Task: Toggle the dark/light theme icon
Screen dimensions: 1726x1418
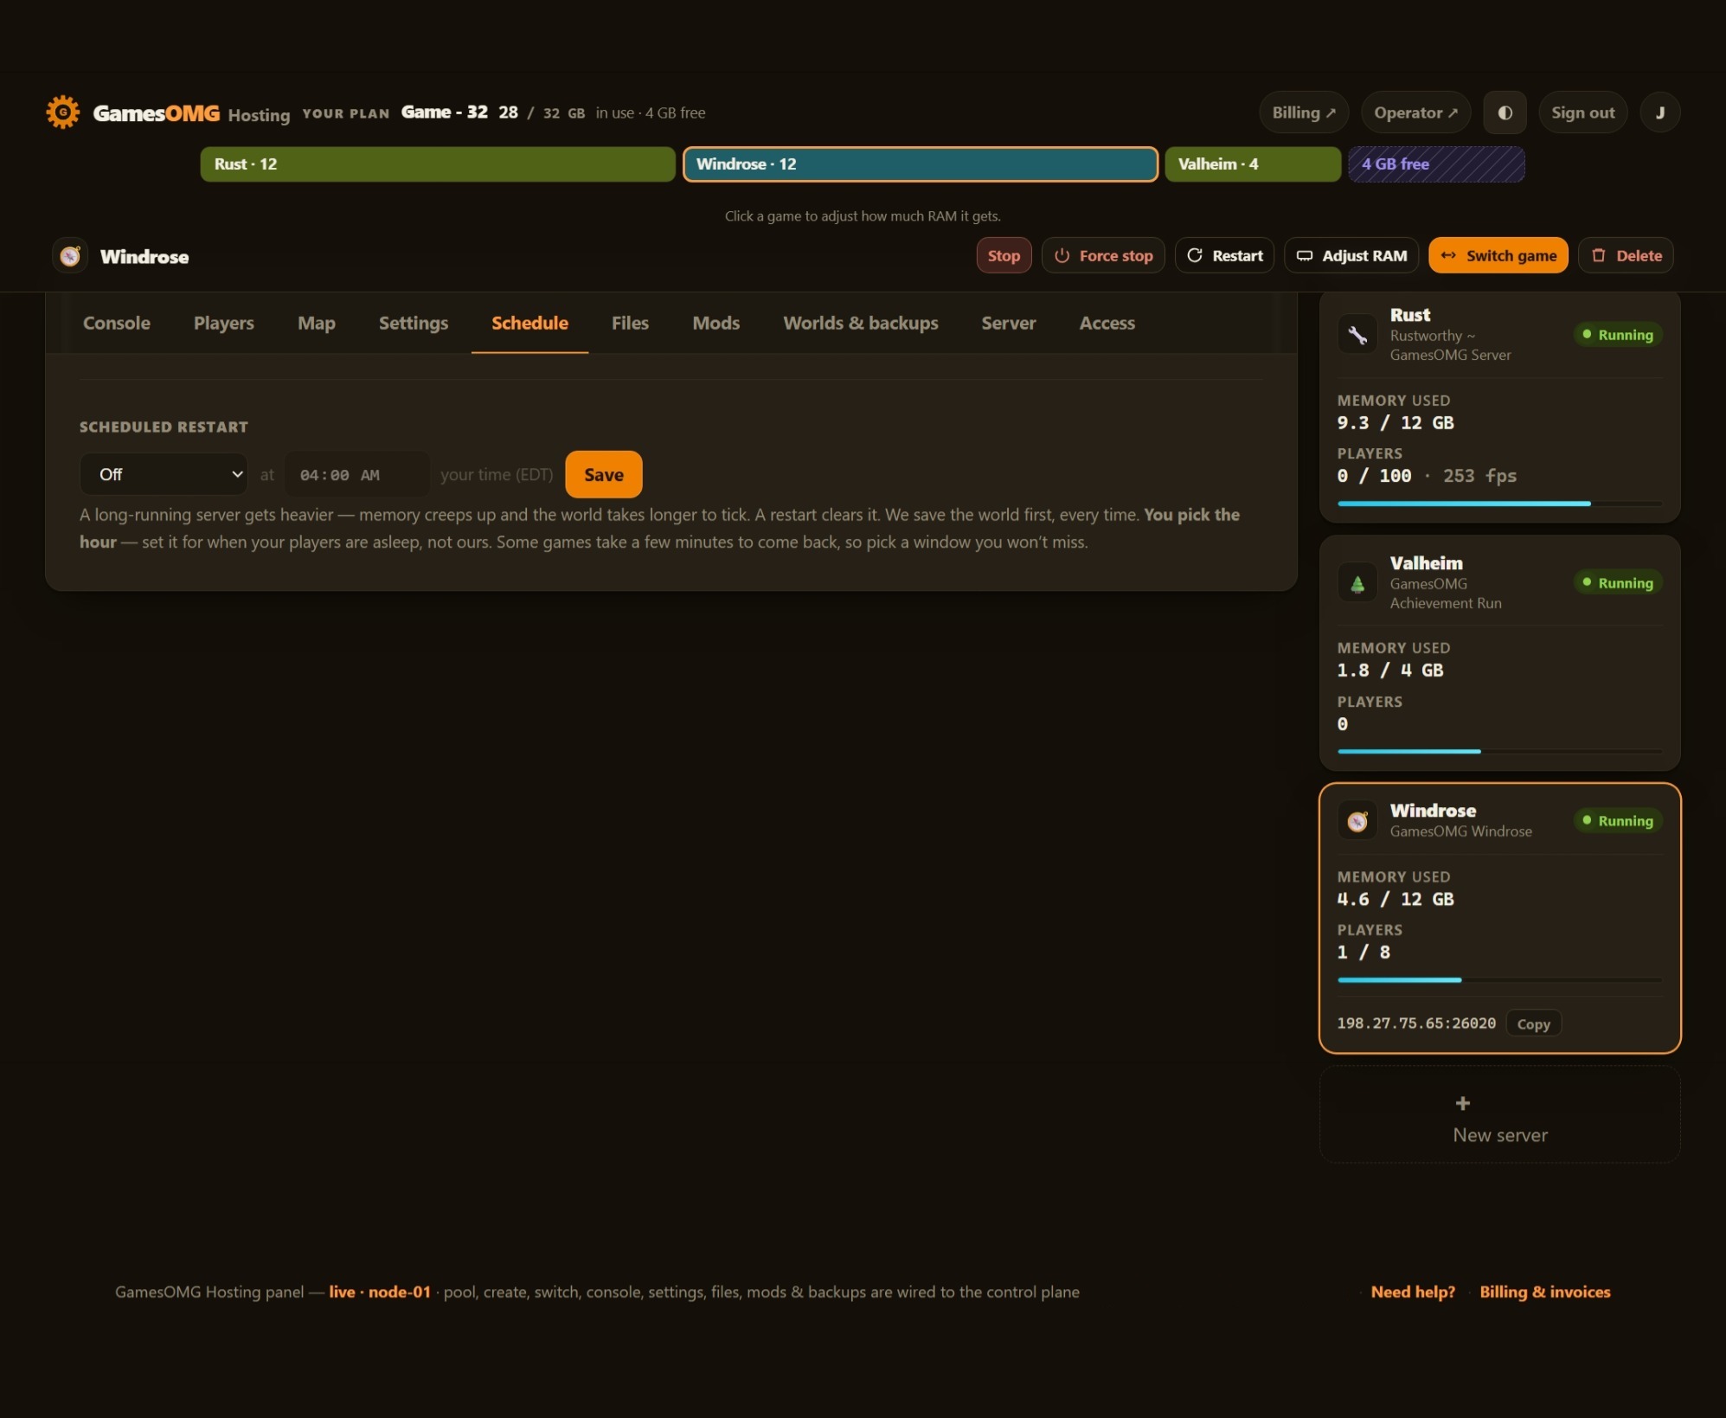Action: tap(1505, 112)
